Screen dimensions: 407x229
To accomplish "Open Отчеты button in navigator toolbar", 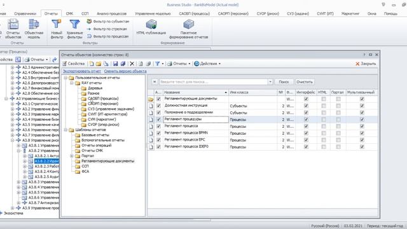I will 36,59.
